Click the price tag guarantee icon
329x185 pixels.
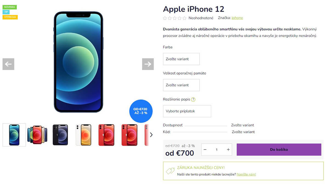pyautogui.click(x=170, y=171)
